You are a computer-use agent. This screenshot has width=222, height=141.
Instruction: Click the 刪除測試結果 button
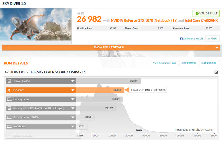(x=188, y=63)
